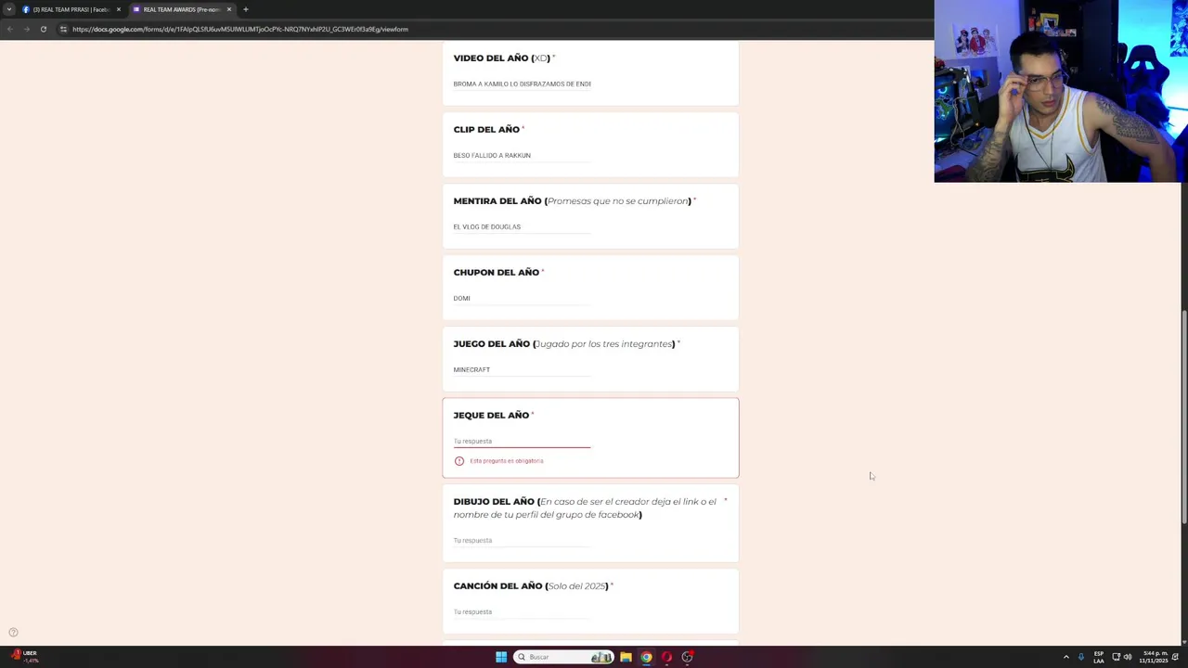Click the red required-question error icon
This screenshot has width=1188, height=668.
coord(458,461)
